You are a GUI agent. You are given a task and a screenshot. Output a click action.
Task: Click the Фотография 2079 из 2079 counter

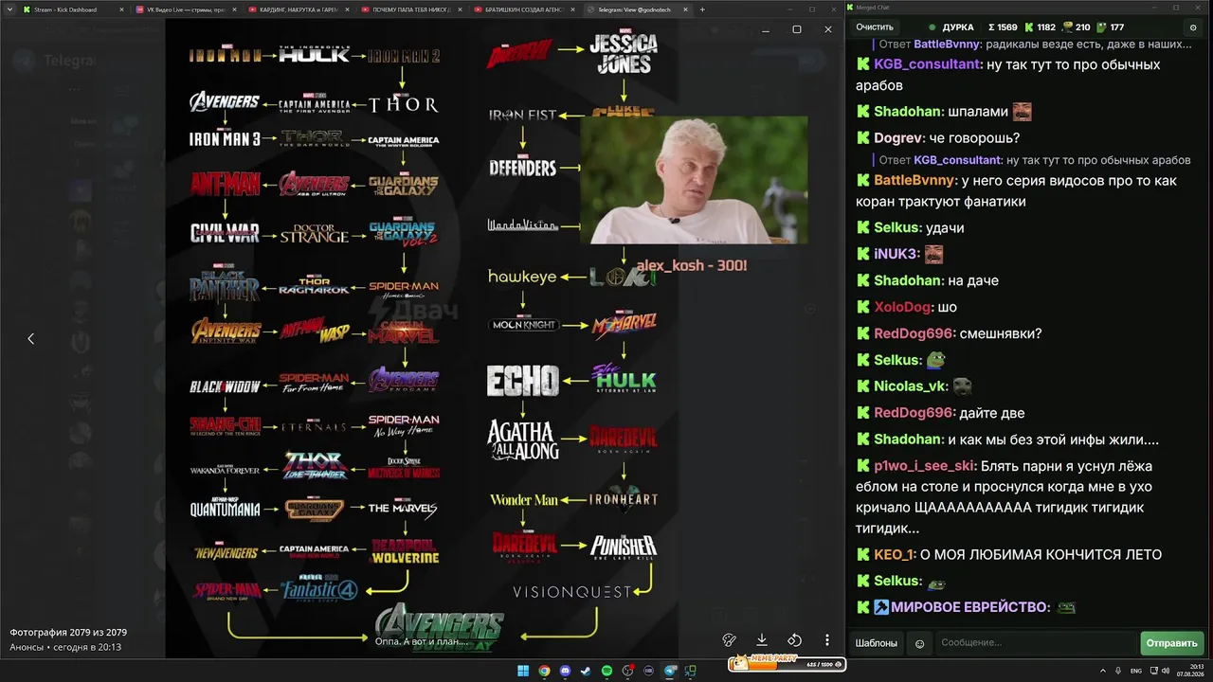[68, 632]
